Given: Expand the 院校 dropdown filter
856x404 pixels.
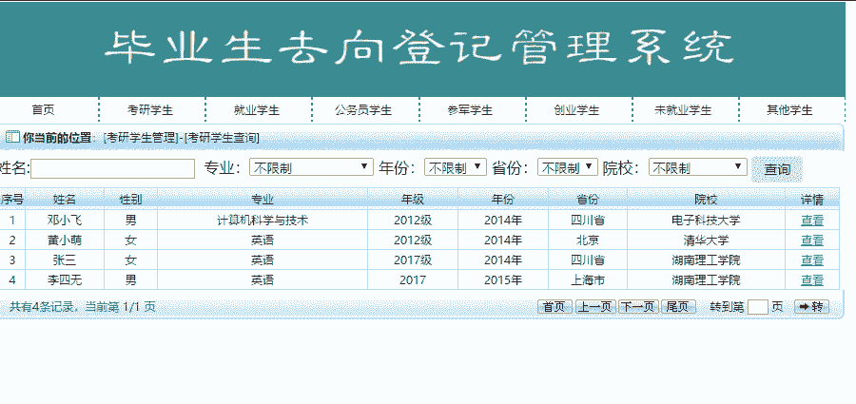Looking at the screenshot, I should (697, 167).
